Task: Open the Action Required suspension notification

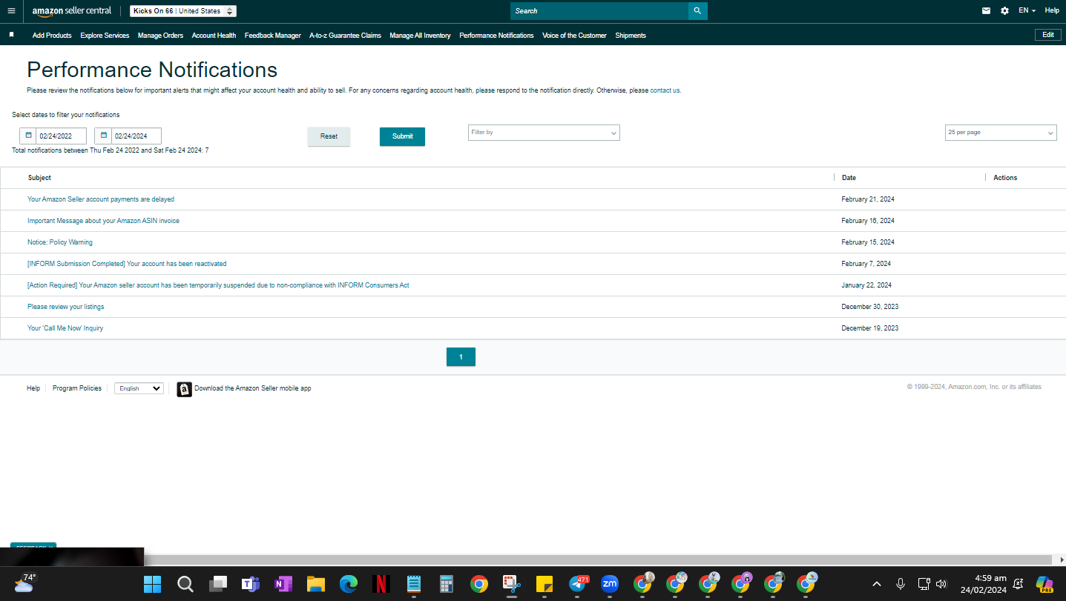Action: [218, 285]
